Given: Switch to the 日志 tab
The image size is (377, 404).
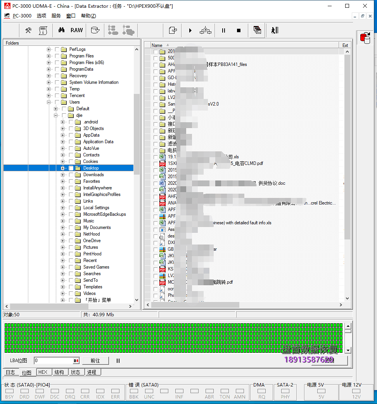Looking at the screenshot, I should [10, 372].
